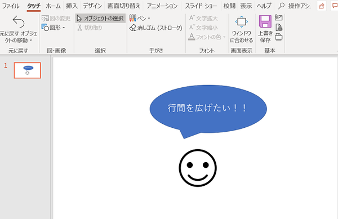Image resolution: width=338 pixels, height=219 pixels.
Task: Click the フォントの色 A icon
Action: point(192,37)
